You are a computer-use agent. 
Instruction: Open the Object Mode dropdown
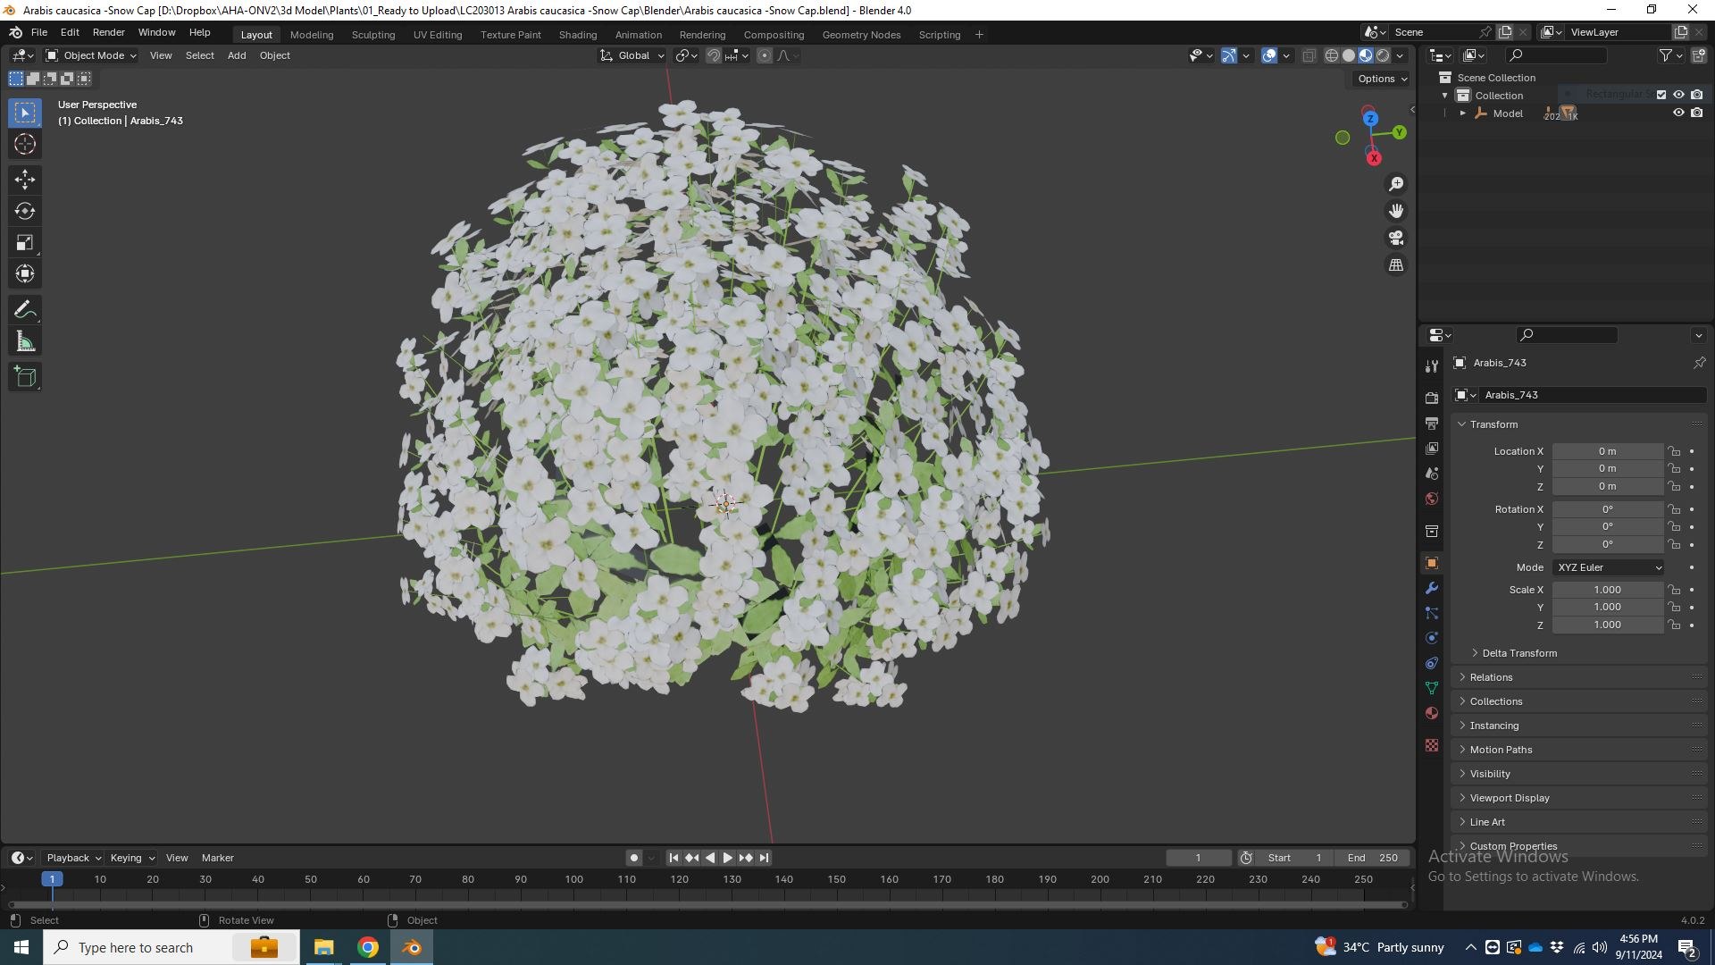(x=91, y=55)
